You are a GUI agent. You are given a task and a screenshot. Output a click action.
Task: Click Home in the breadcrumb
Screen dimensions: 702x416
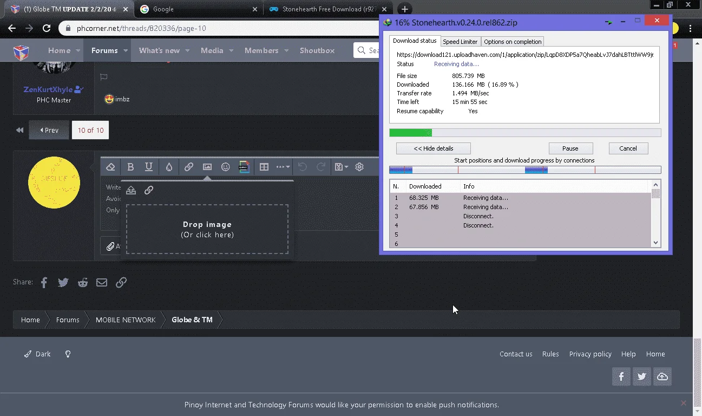pyautogui.click(x=30, y=320)
